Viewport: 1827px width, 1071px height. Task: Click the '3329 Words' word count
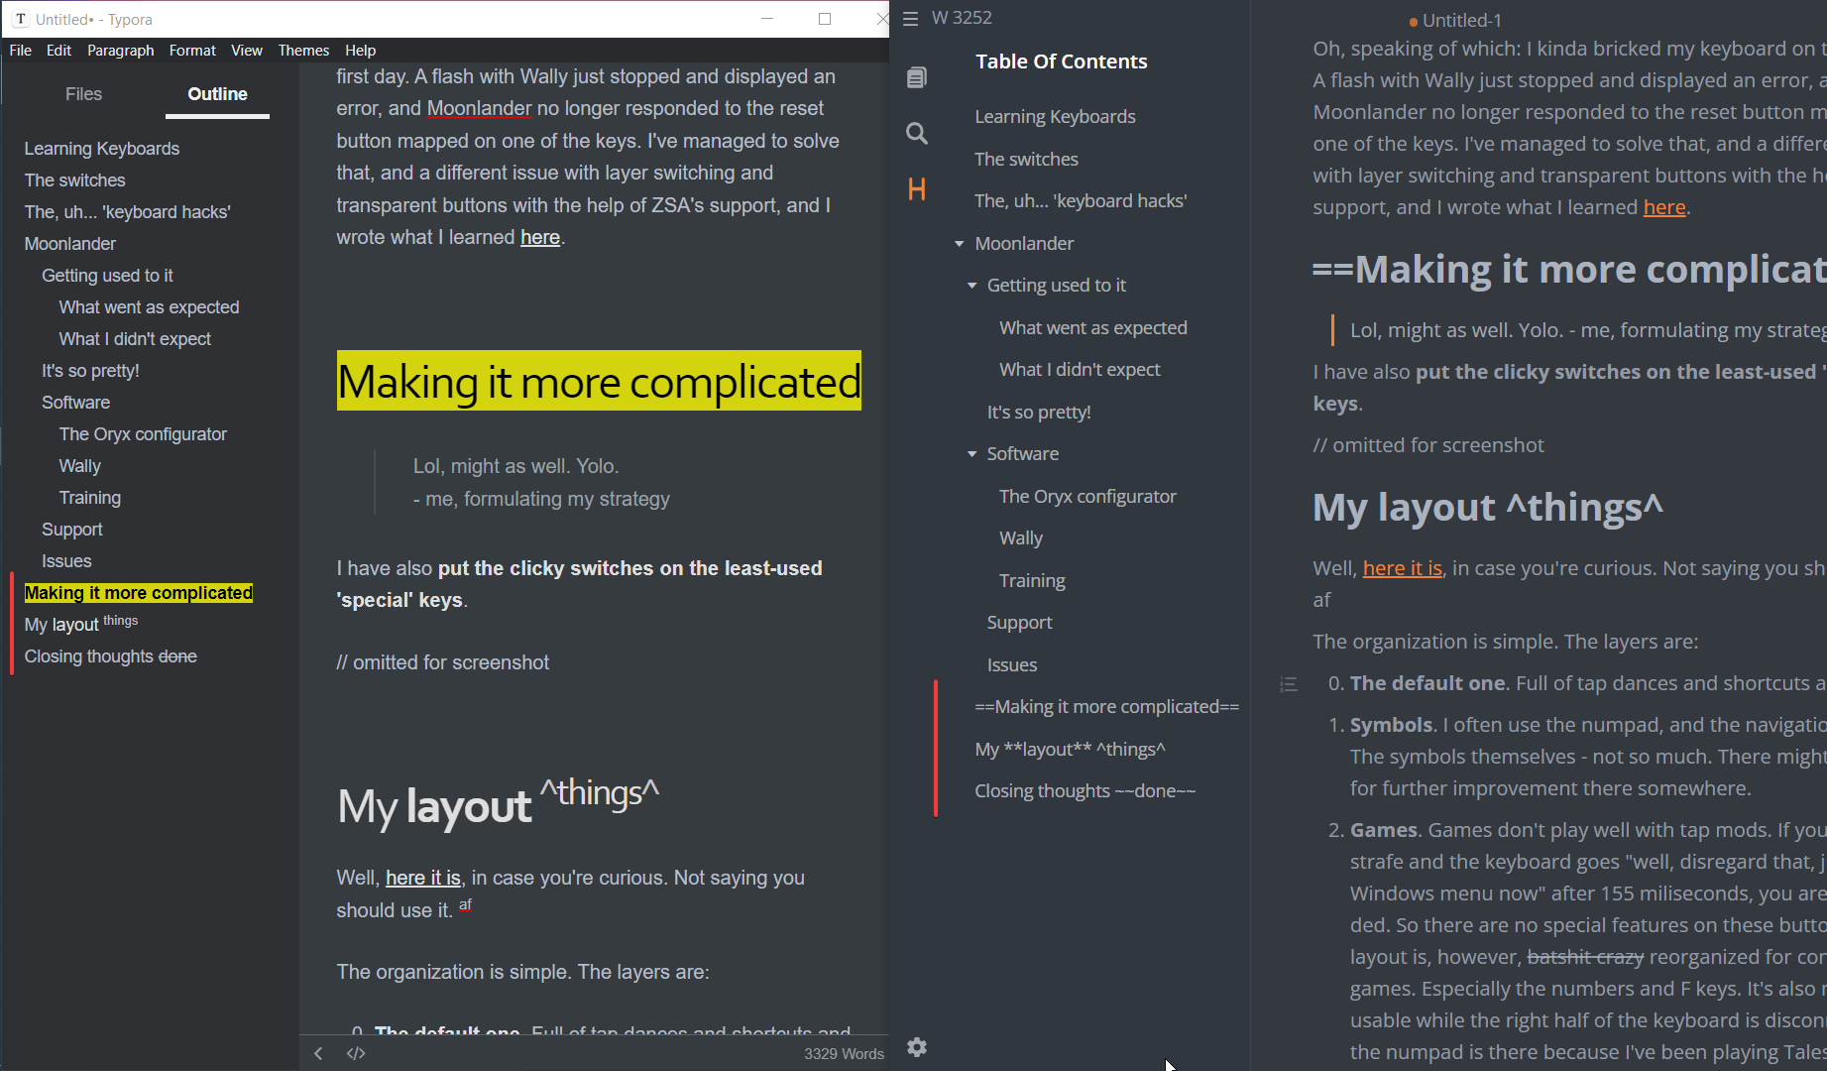(844, 1053)
